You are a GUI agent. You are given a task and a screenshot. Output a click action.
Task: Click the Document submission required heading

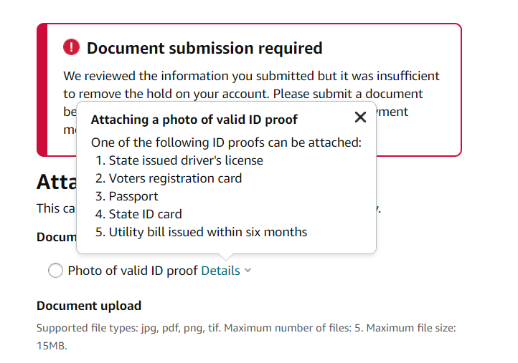click(204, 48)
